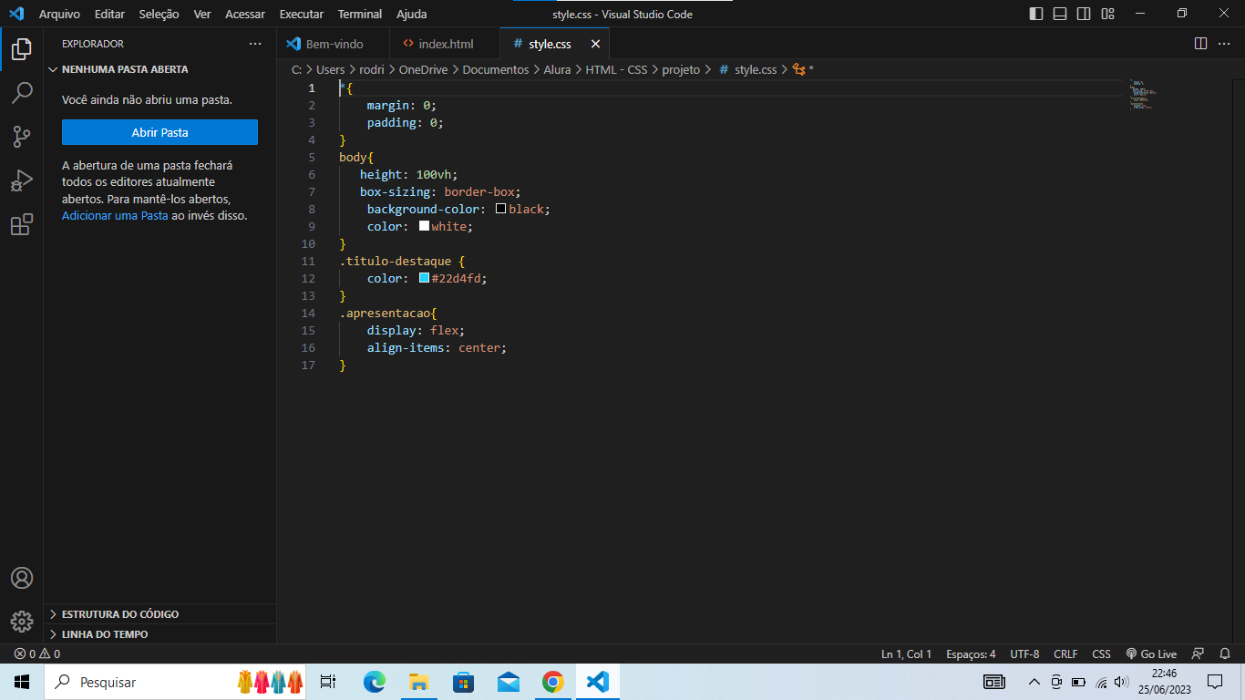Toggle primary side bar layout icon

1036,14
